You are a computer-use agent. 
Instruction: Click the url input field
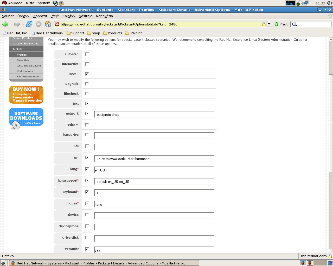(154, 159)
